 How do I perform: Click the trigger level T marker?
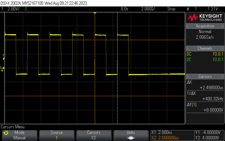[3, 57]
